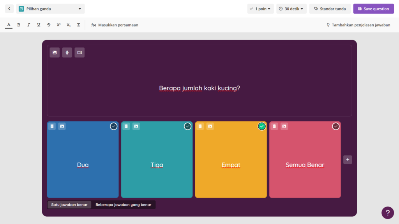Screen dimensions: 399x224
Task: Add video to the question
Action: [x=79, y=52]
